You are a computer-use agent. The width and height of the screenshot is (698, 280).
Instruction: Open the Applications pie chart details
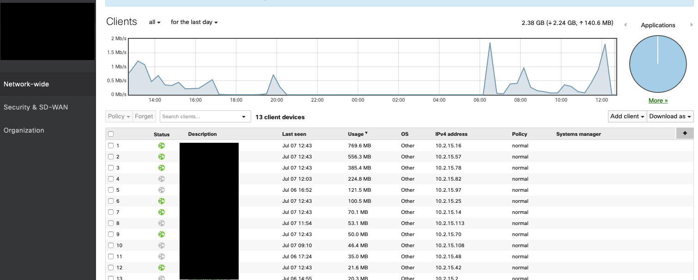[658, 64]
